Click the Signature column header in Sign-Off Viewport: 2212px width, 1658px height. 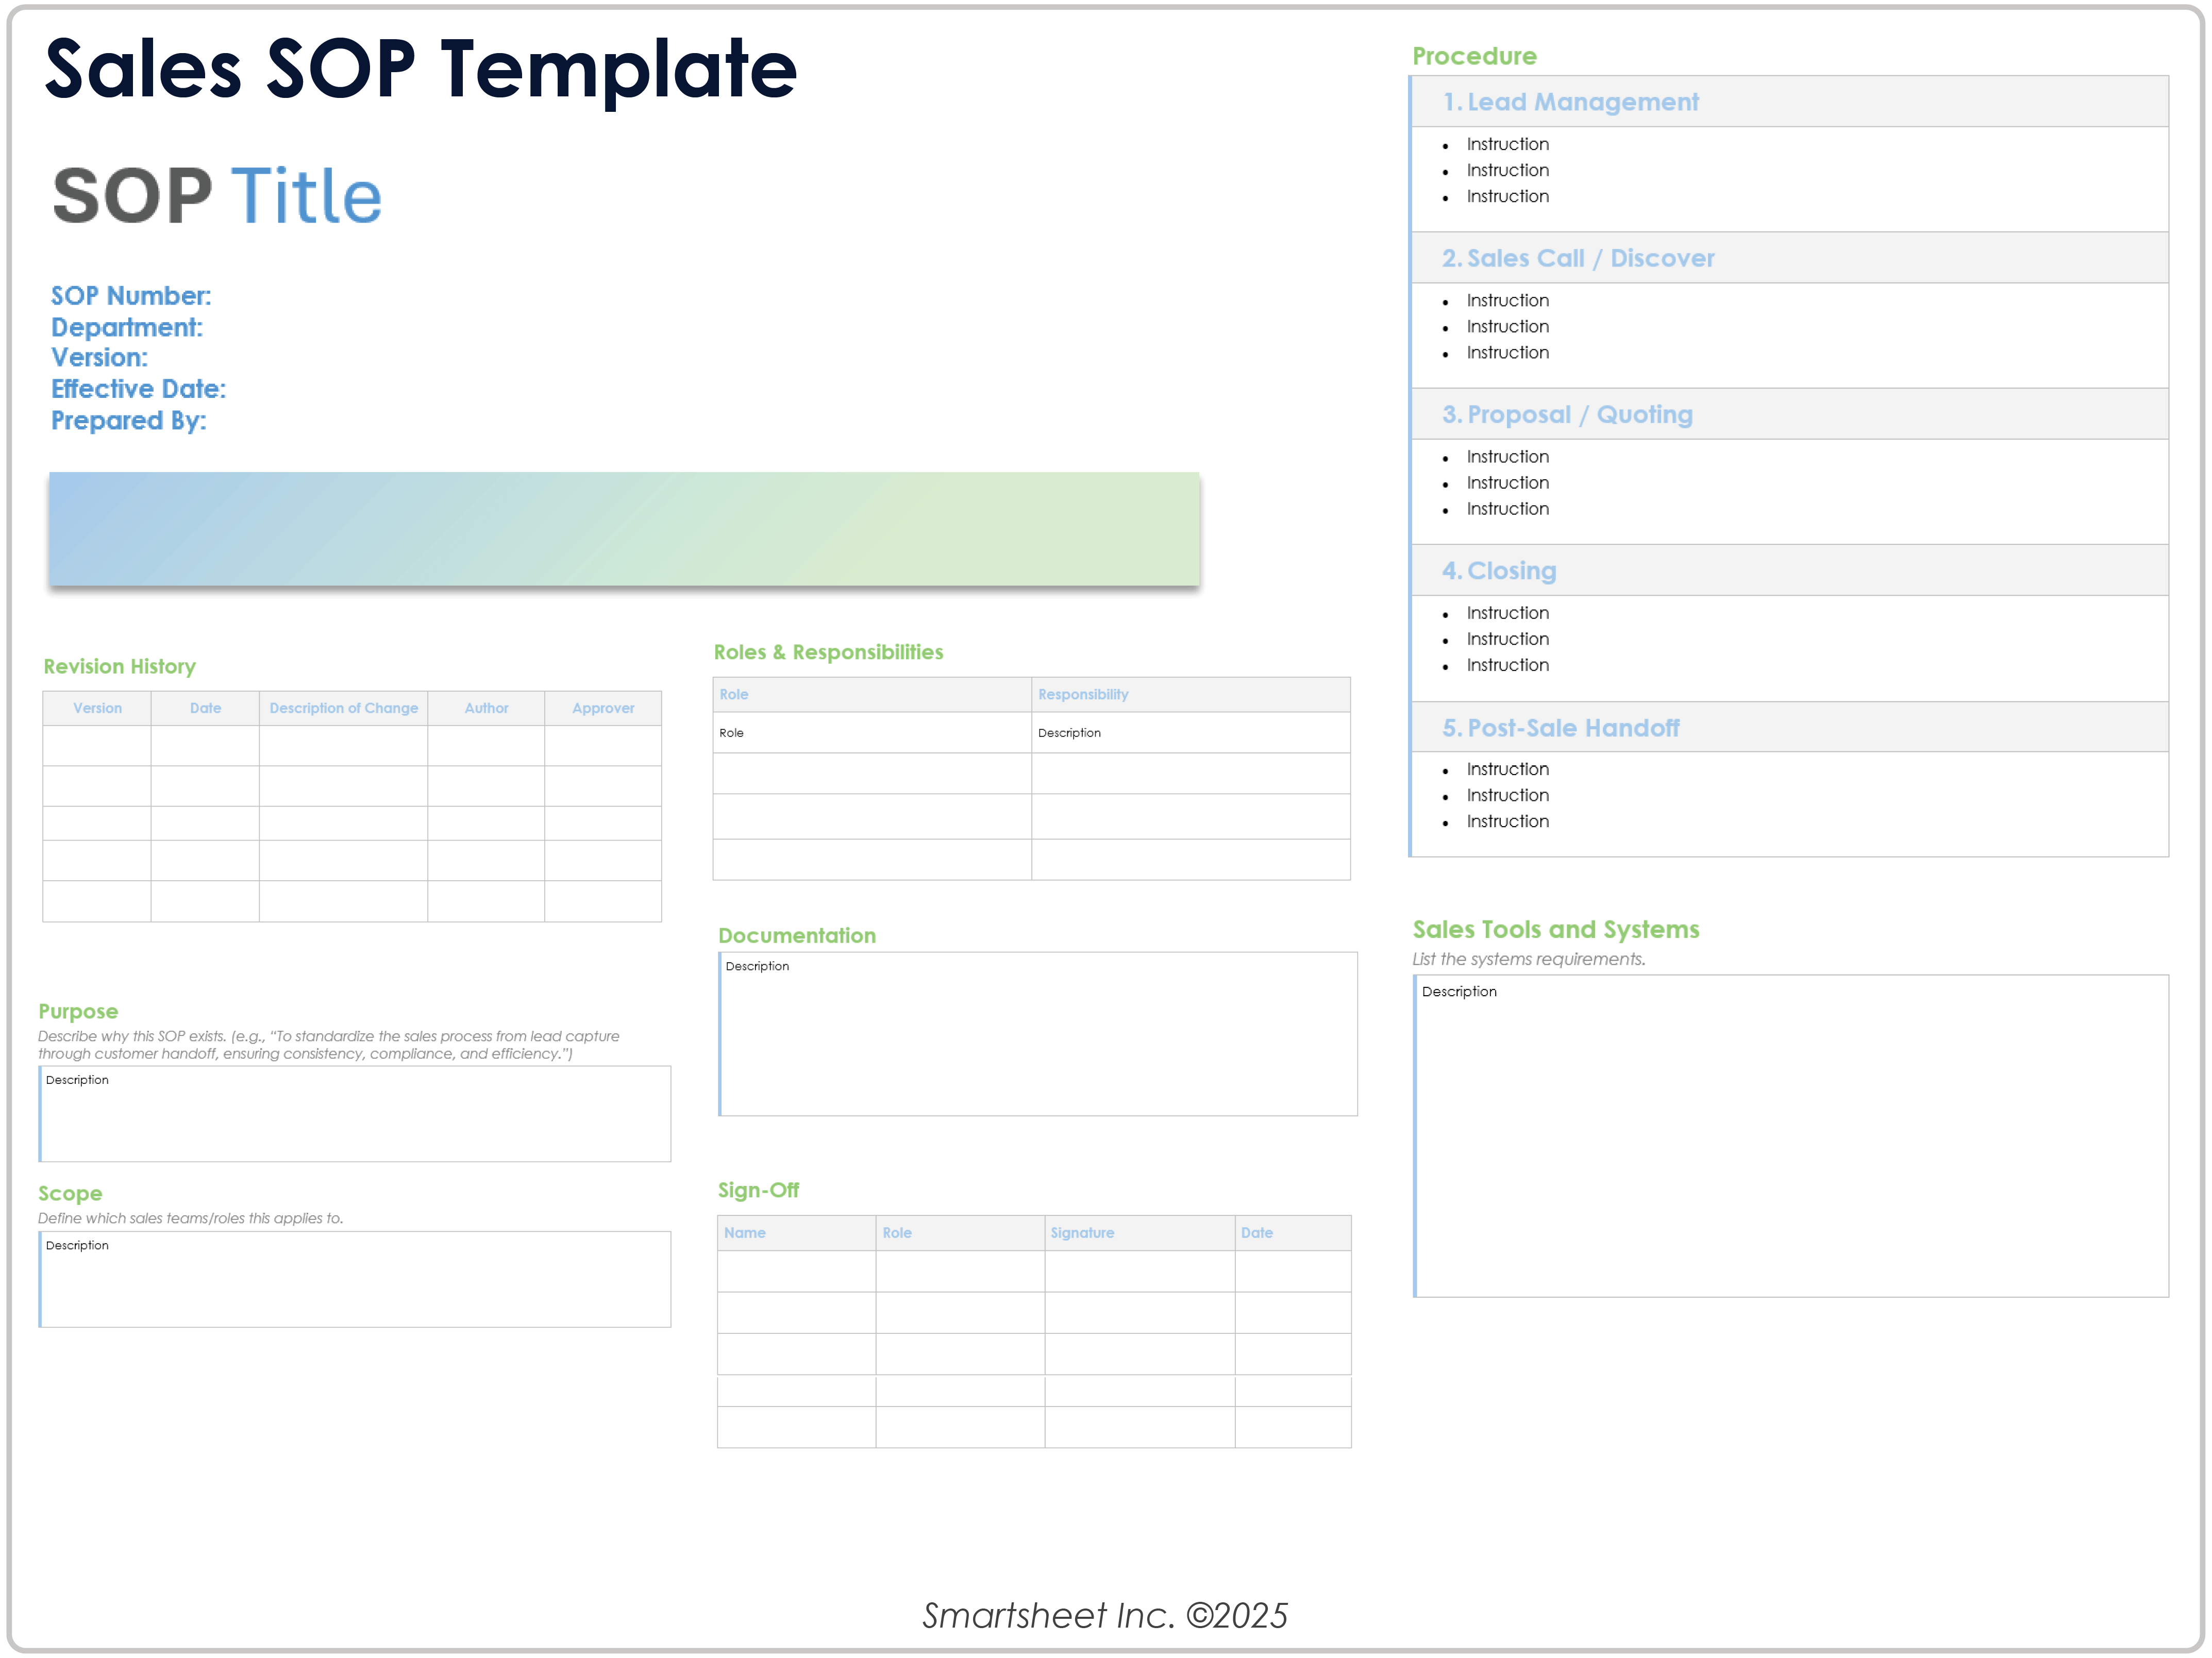[x=1082, y=1233]
